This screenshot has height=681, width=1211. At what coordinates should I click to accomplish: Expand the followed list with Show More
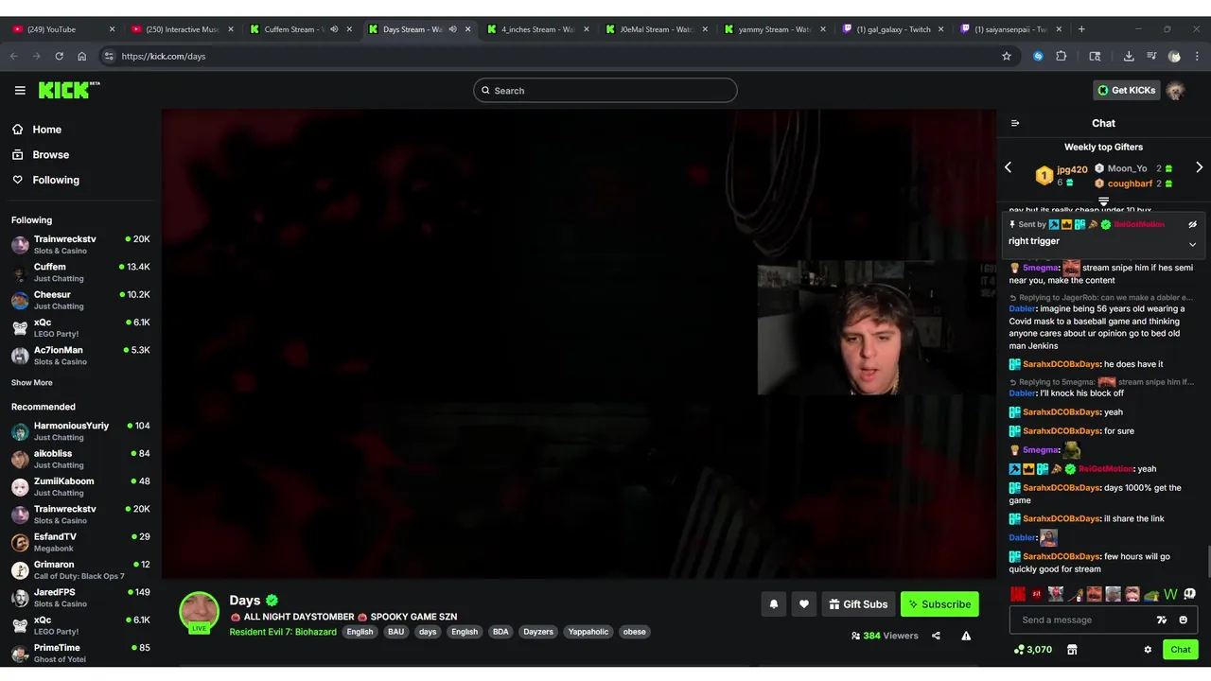point(32,383)
